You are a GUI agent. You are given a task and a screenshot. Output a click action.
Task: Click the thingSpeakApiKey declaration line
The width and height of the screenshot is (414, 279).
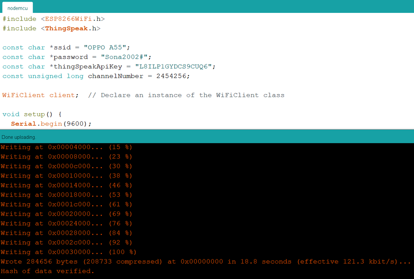(x=109, y=66)
